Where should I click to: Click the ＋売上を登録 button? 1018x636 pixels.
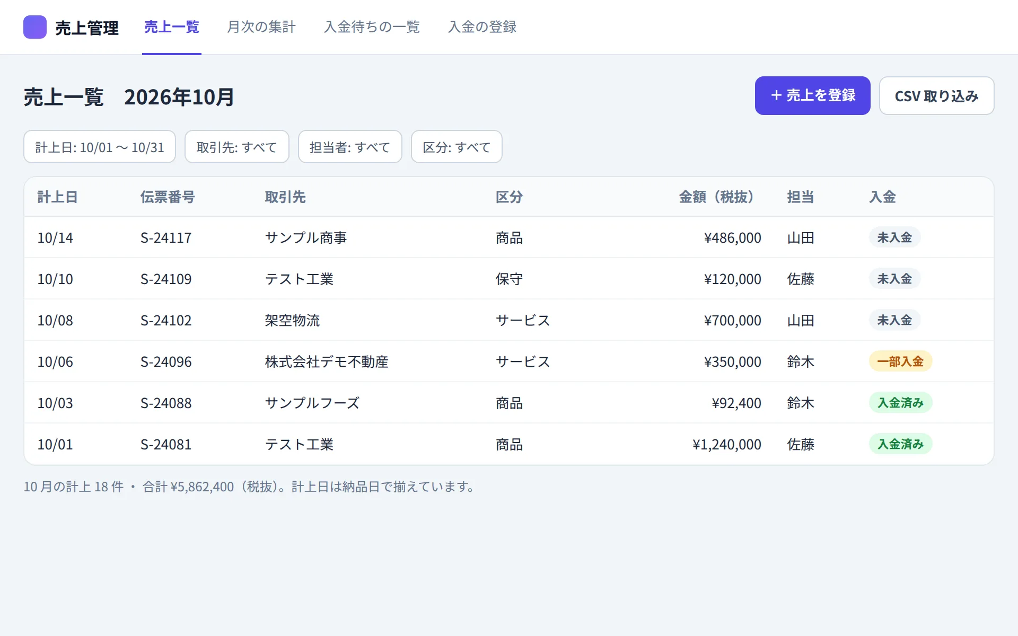point(812,95)
